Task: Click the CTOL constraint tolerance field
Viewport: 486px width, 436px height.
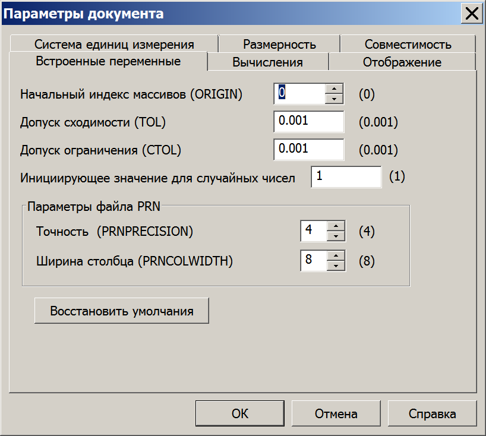Action: (309, 149)
